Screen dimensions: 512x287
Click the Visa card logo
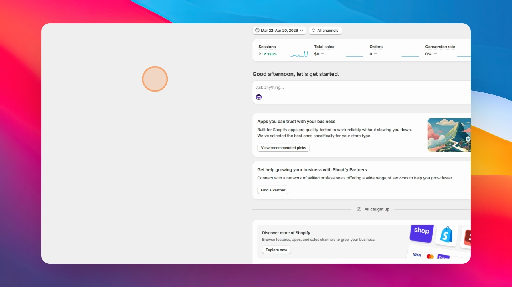(417, 255)
